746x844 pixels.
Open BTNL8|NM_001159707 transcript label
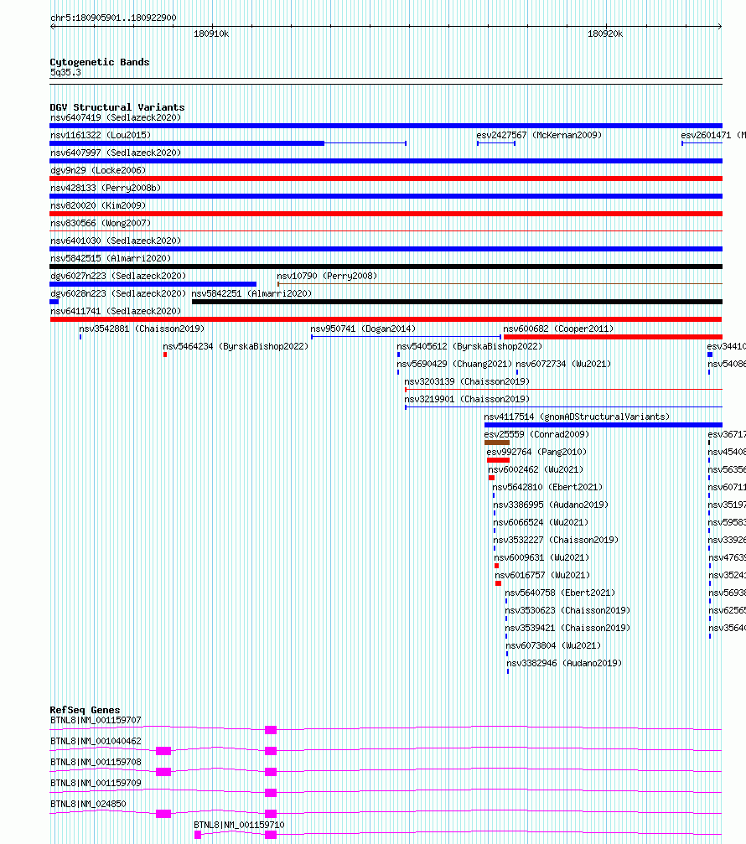96,720
